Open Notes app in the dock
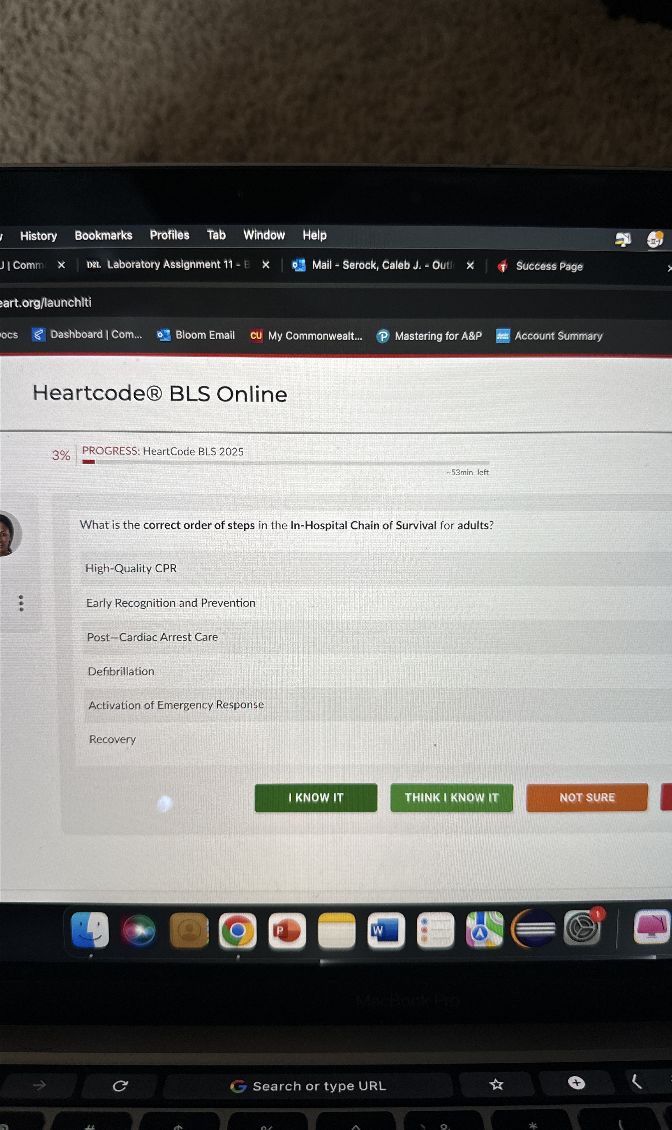This screenshot has width=672, height=1130. [336, 930]
